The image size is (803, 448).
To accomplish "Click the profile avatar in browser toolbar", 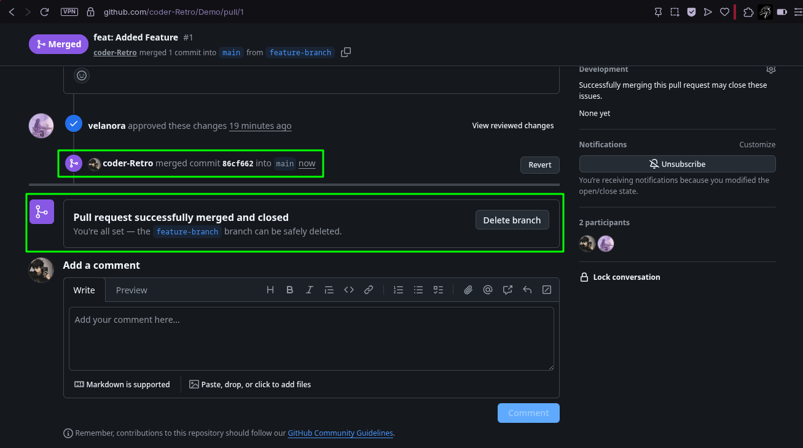I will pos(765,12).
